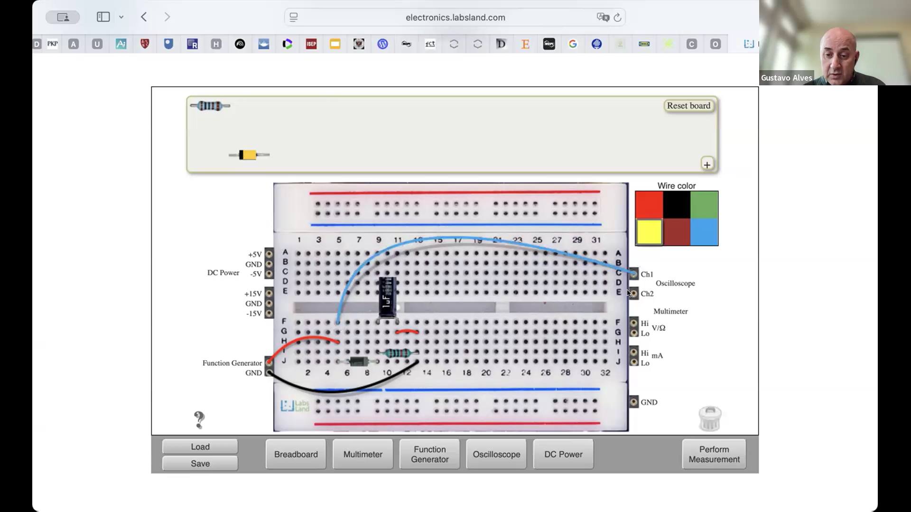Pick the yellow wire color swatch
911x512 pixels.
(649, 232)
